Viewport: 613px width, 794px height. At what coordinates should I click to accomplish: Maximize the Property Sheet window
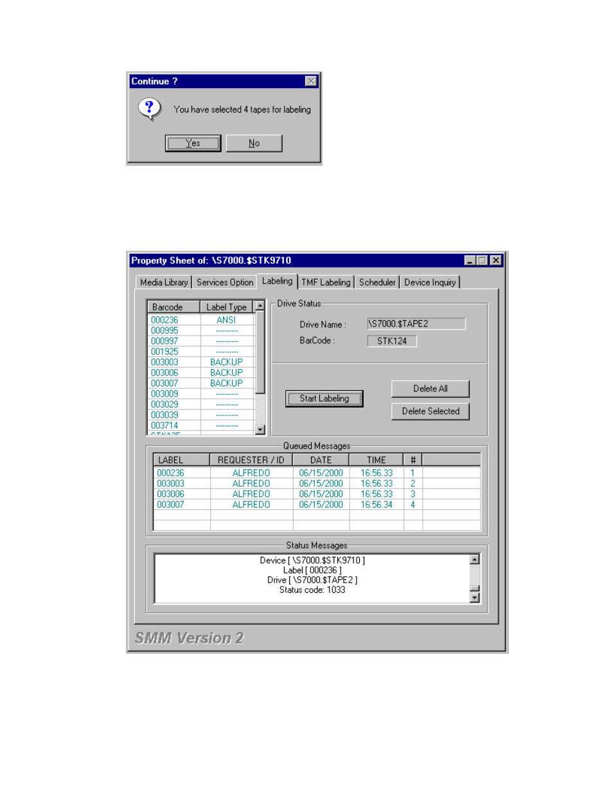coord(482,260)
